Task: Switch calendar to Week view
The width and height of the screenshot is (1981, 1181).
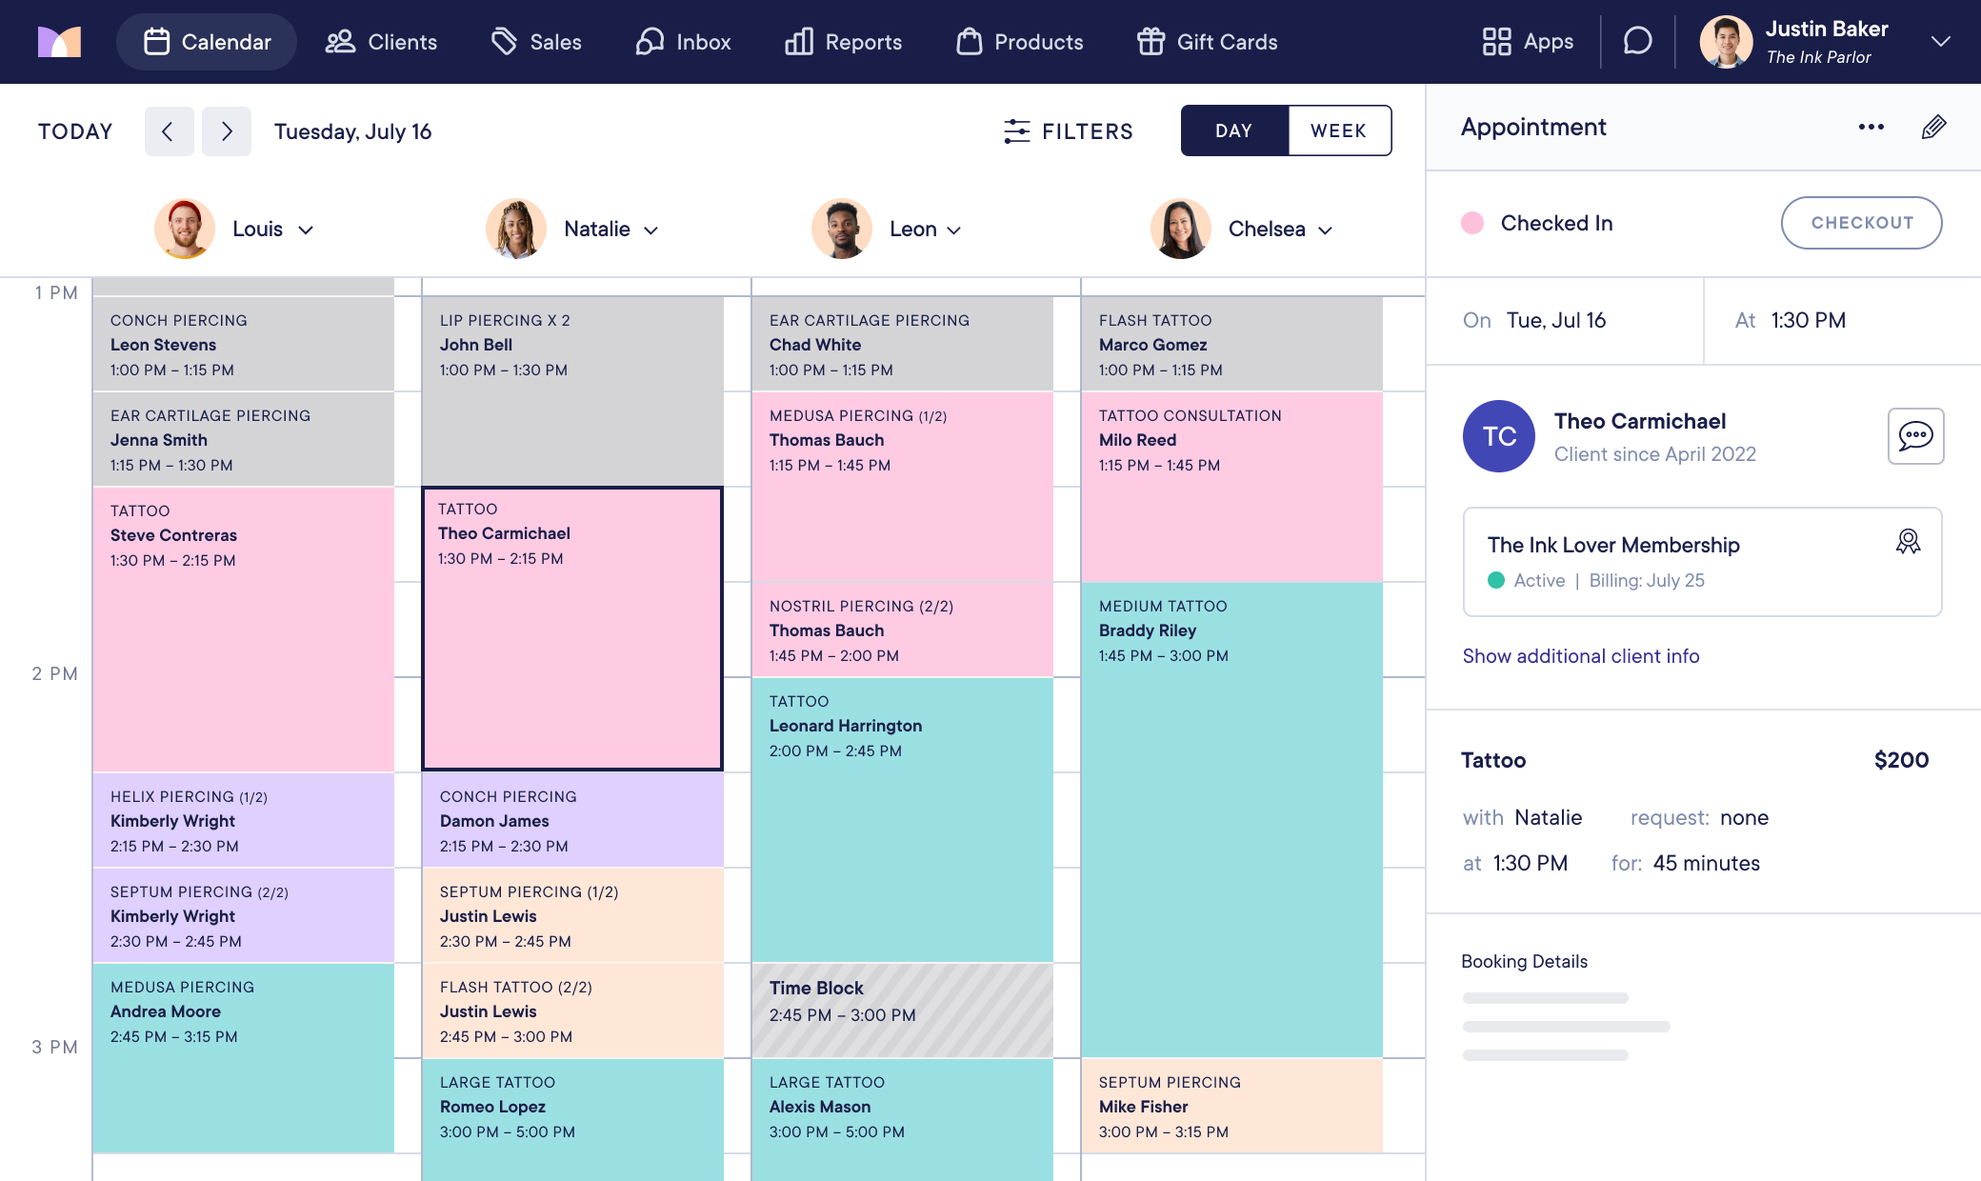Action: [1338, 130]
